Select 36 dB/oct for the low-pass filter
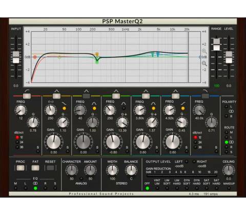 coord(195,147)
